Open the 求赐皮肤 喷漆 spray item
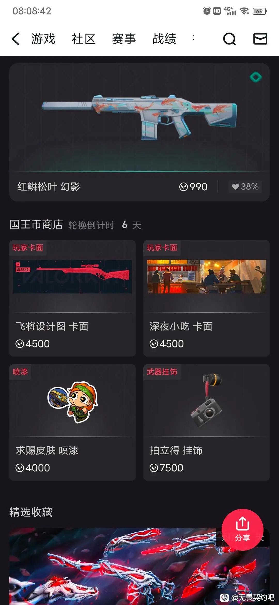The height and width of the screenshot is (605, 279). point(72,422)
